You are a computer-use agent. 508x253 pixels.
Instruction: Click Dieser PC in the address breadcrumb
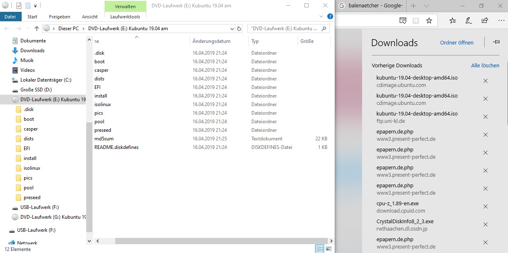pyautogui.click(x=69, y=29)
